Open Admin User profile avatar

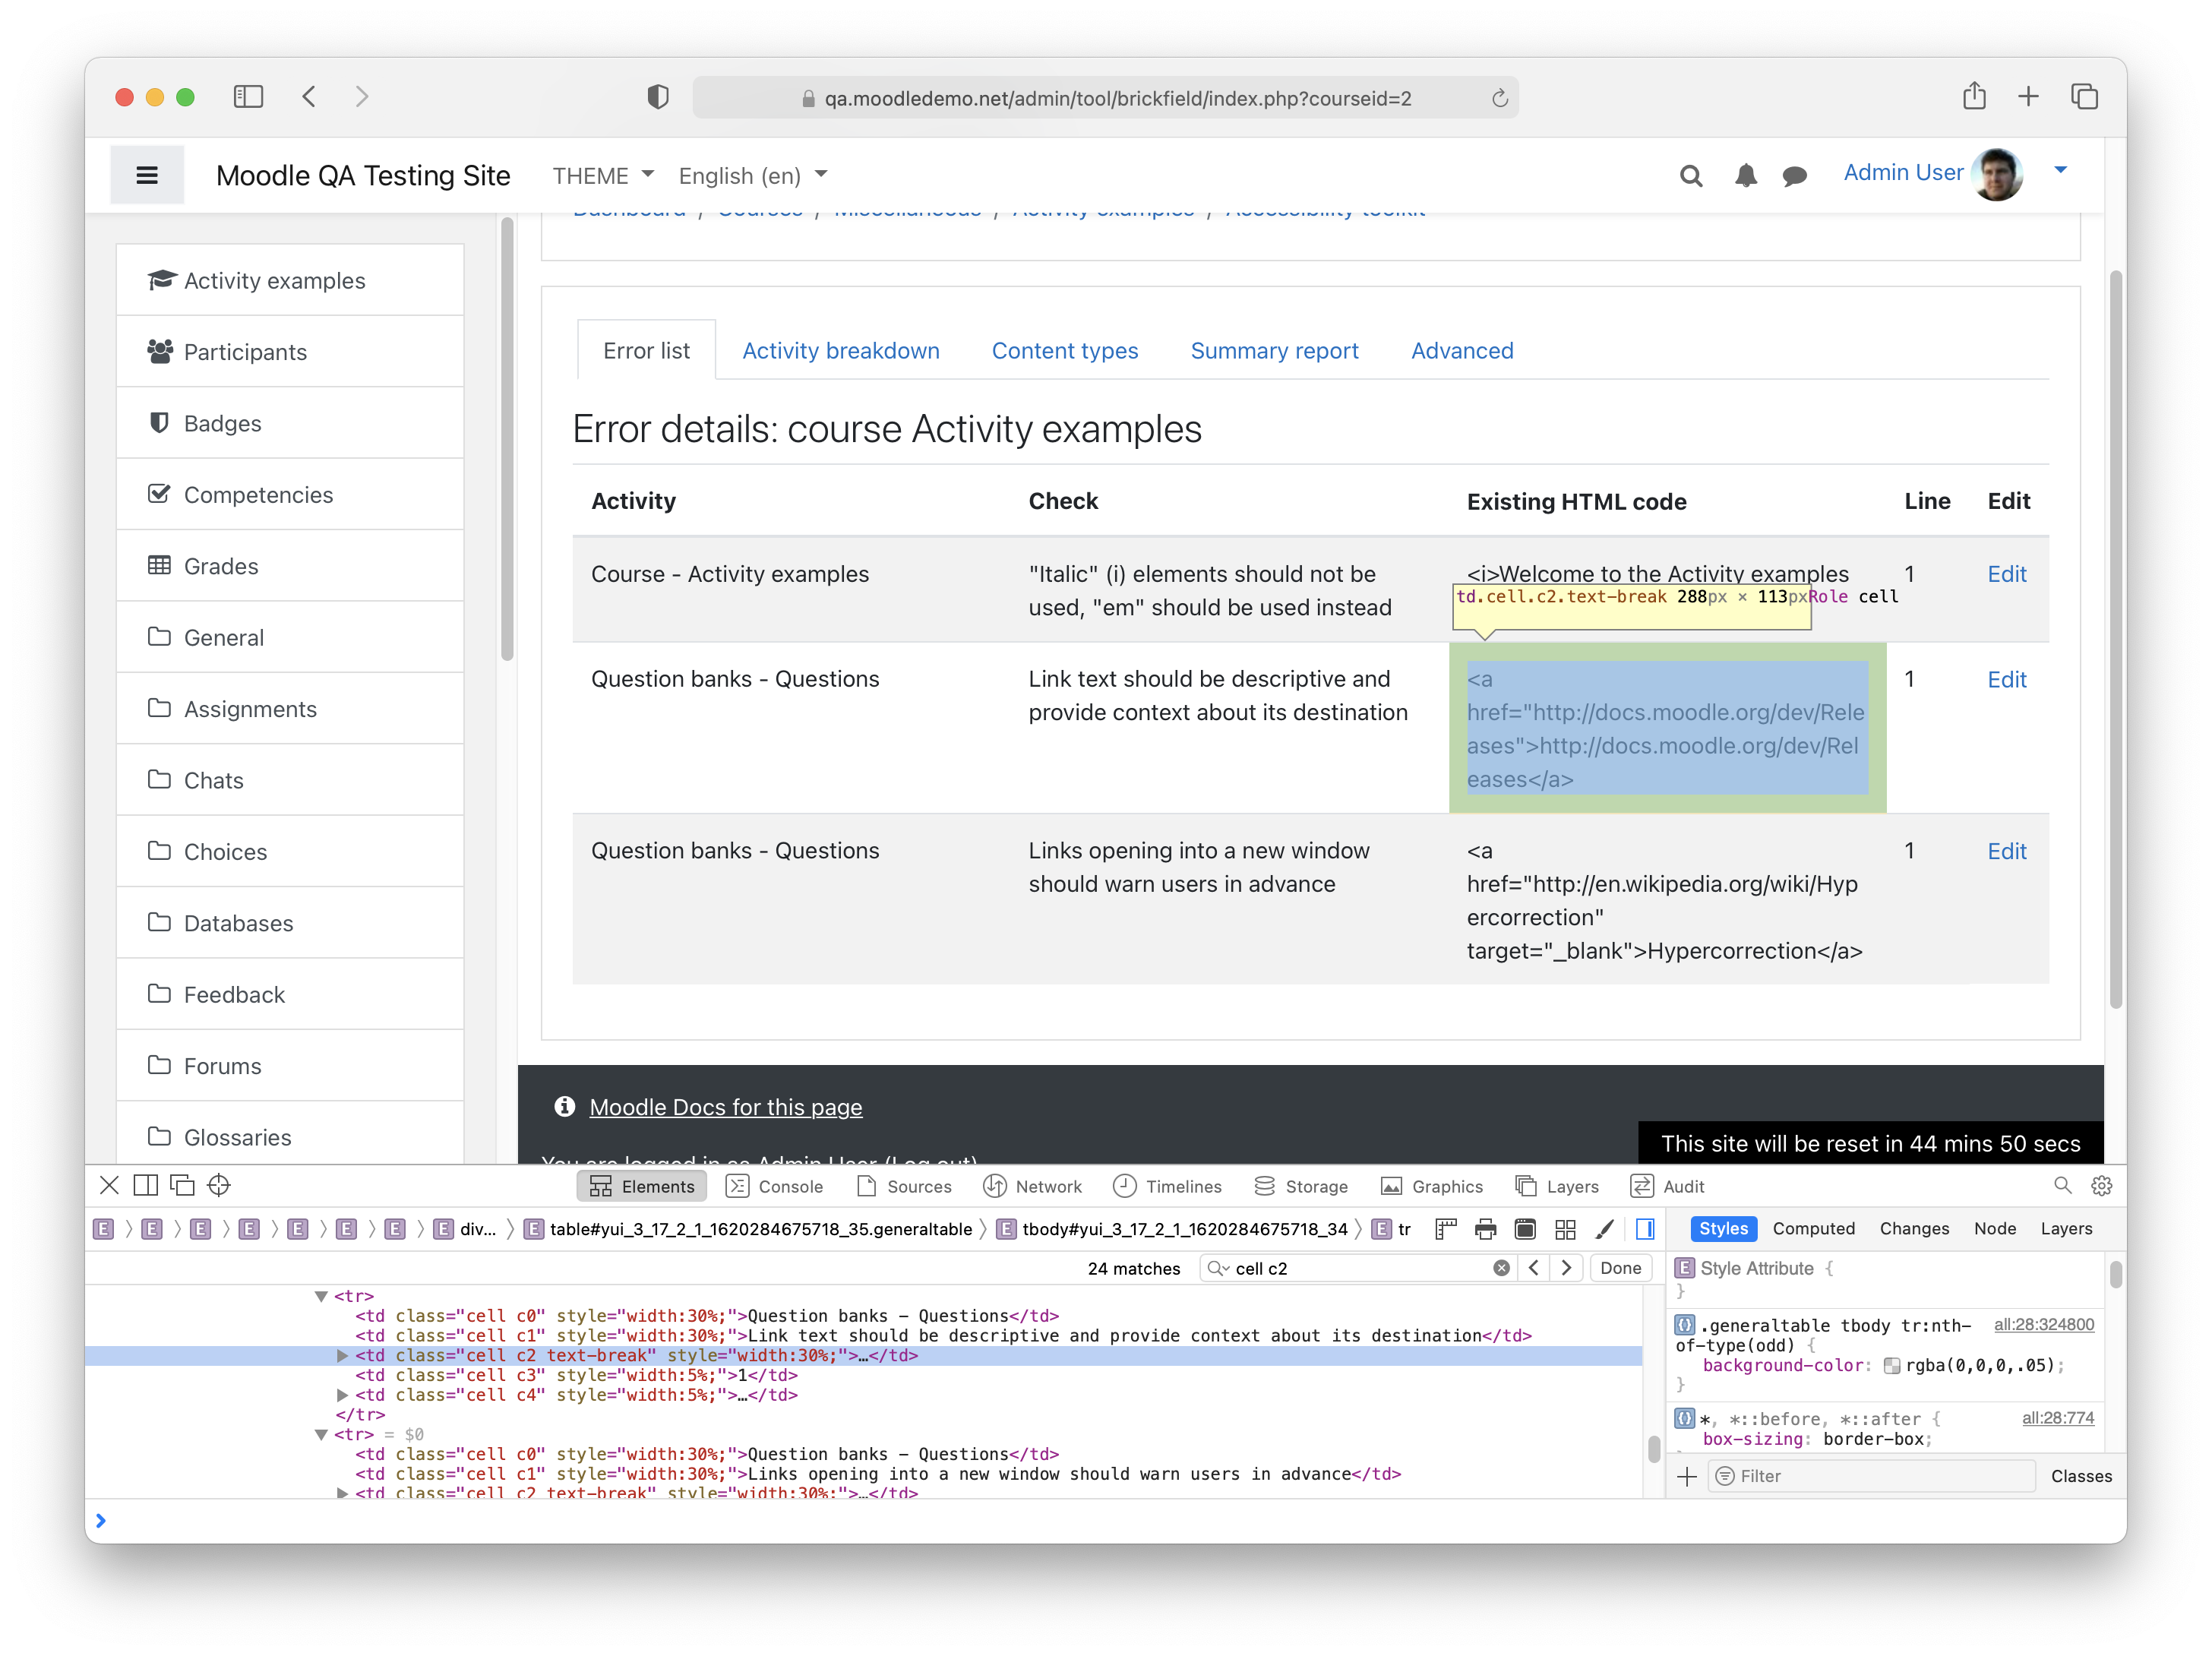click(x=1997, y=174)
